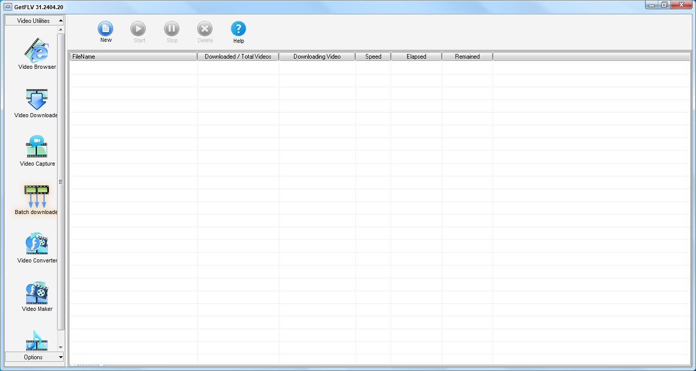Sort by the FileName column header
The height and width of the screenshot is (371, 696).
pos(133,57)
